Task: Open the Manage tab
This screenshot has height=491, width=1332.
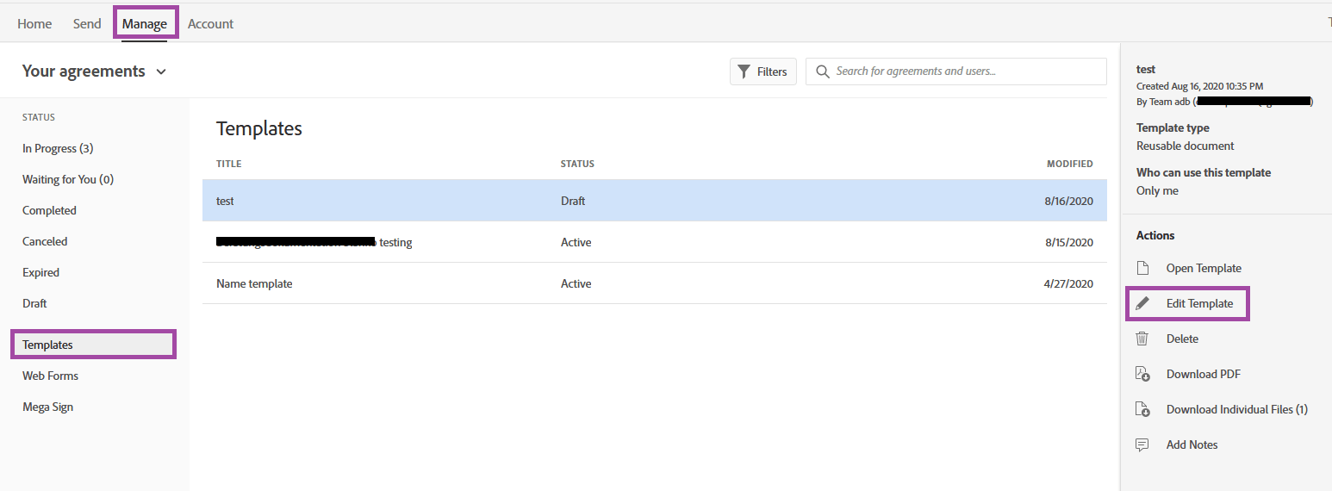Action: tap(145, 23)
